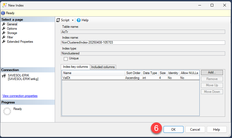Image resolution: width=232 pixels, height=138 pixels.
Task: Switch to the Included columns tab
Action: pyautogui.click(x=103, y=67)
